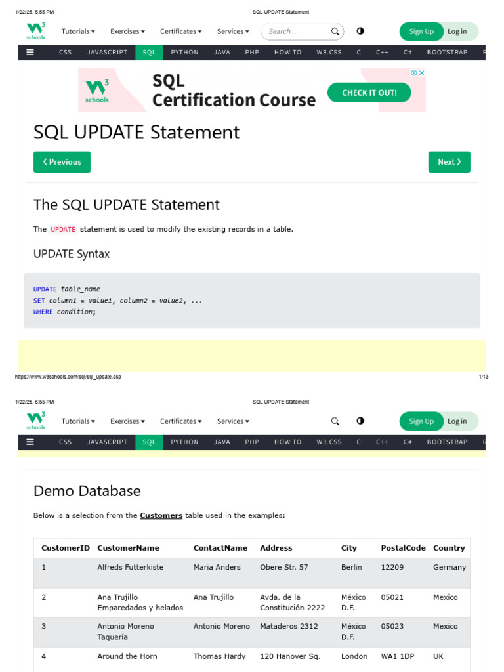
Task: Select JAVASCRIPT in the second page navbar
Action: (107, 442)
